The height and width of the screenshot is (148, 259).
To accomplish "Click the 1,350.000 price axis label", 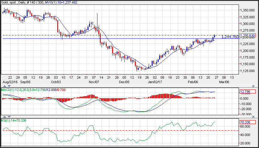I will [x=247, y=10].
